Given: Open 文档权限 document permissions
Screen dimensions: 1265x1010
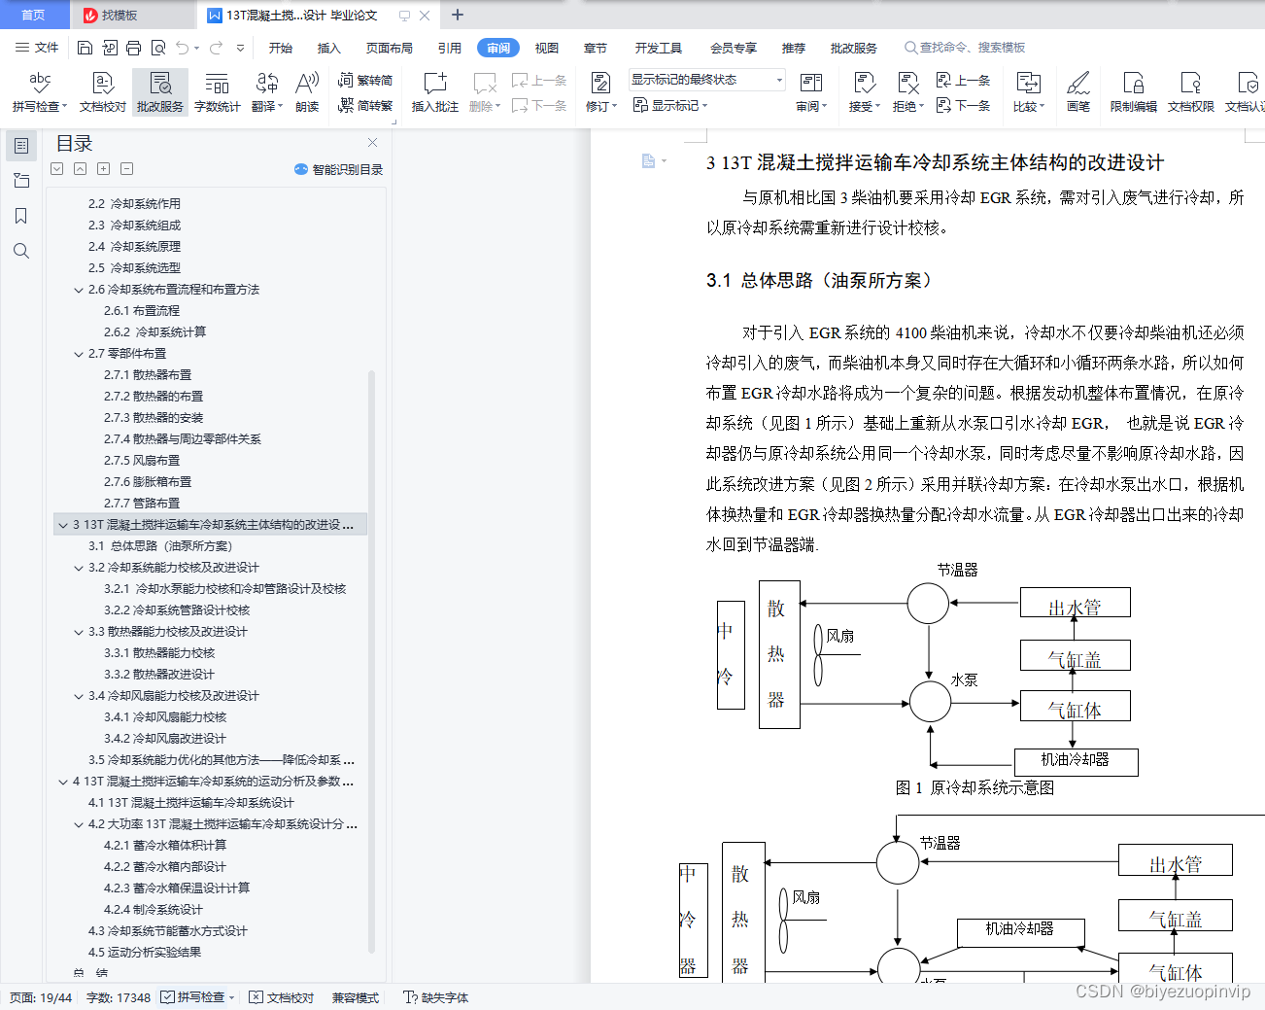Looking at the screenshot, I should (x=1191, y=92).
